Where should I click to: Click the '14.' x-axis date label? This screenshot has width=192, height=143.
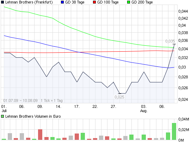point(58,106)
